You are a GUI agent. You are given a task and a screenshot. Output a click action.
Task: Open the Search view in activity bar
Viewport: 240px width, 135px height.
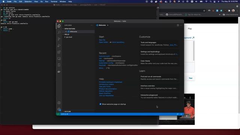tap(59, 33)
